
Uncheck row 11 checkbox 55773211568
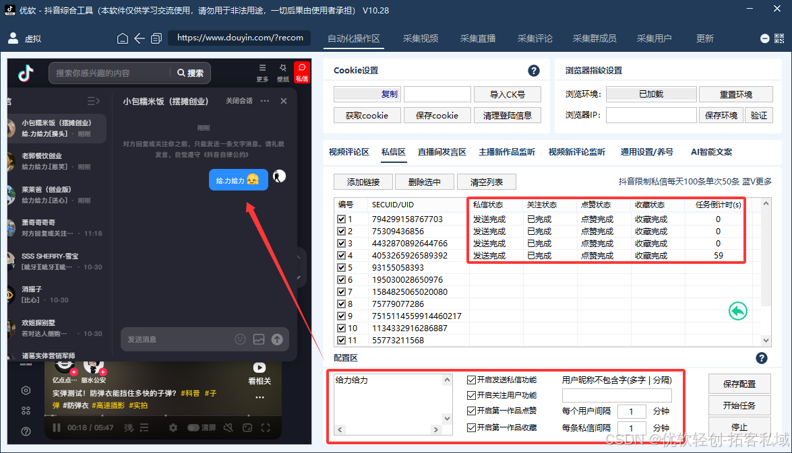(342, 341)
